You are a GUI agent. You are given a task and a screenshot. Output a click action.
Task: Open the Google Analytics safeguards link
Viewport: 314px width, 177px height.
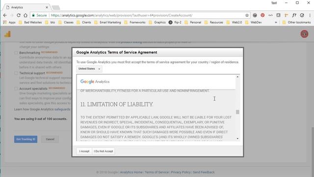click(62, 109)
